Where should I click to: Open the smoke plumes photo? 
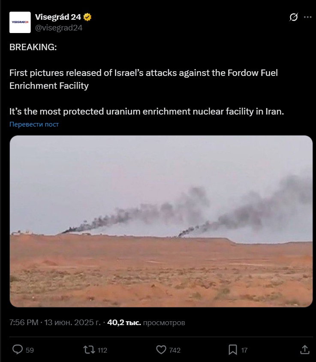pos(161,221)
